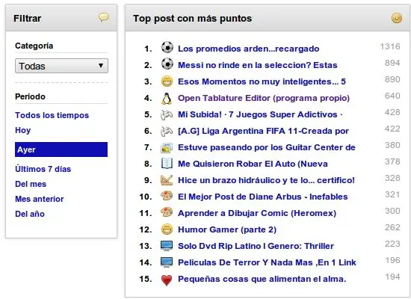The height and width of the screenshot is (299, 411).
Task: Open post Hice un brazo hidráulico
Action: [x=266, y=180]
